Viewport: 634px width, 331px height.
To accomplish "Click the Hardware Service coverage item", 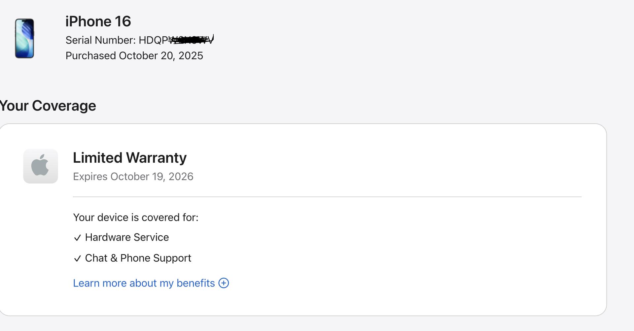I will 127,237.
